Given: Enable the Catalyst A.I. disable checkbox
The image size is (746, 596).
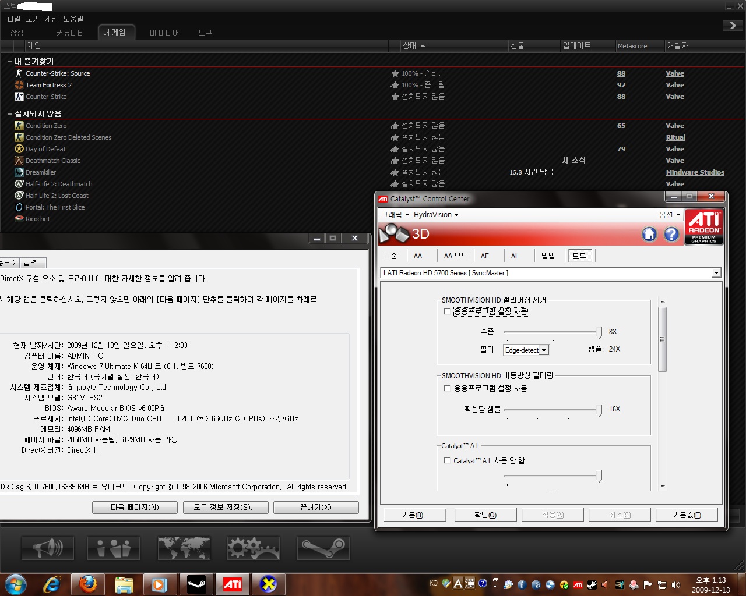Looking at the screenshot, I should [447, 460].
